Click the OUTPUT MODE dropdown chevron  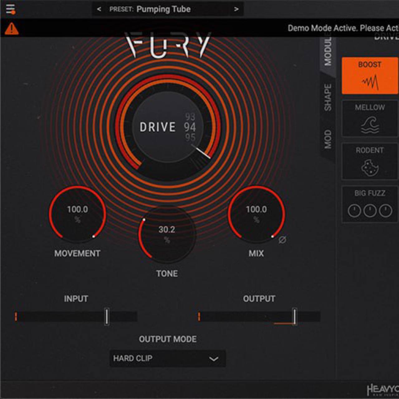click(x=214, y=359)
